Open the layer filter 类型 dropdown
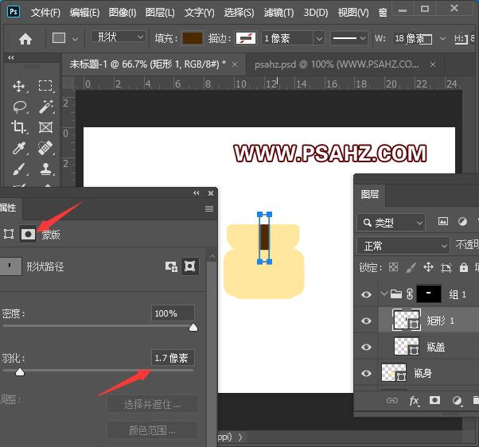This screenshot has height=447, width=479. pyautogui.click(x=391, y=223)
